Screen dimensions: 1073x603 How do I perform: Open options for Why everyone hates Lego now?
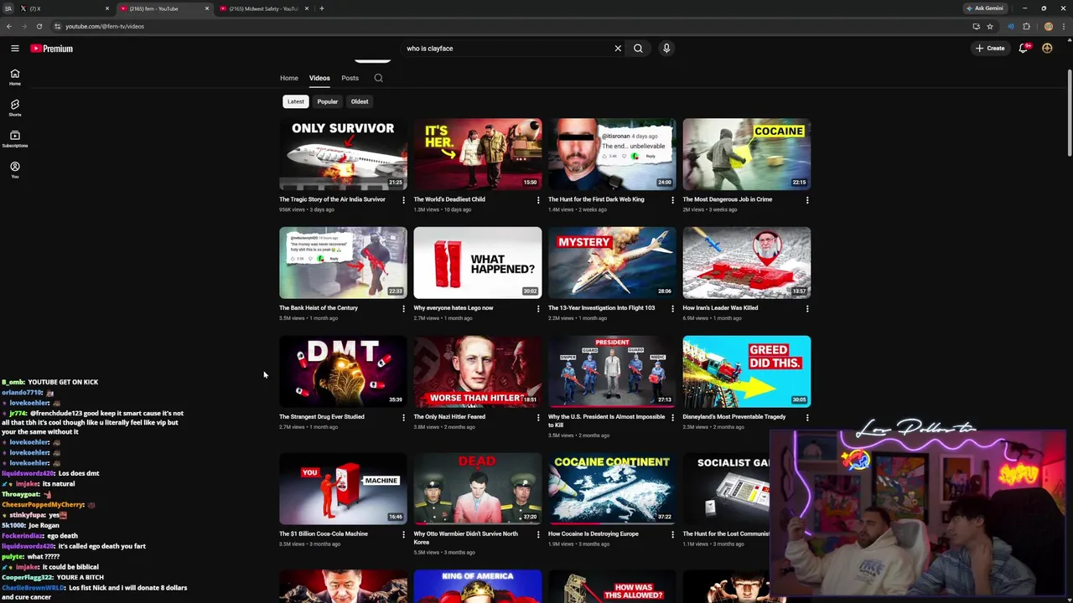[x=538, y=308]
